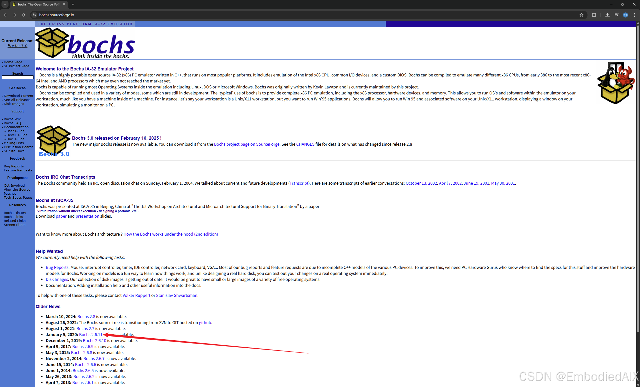Screen dimensions: 640x387
Task: Close the bochs browser tab
Action: point(64,4)
